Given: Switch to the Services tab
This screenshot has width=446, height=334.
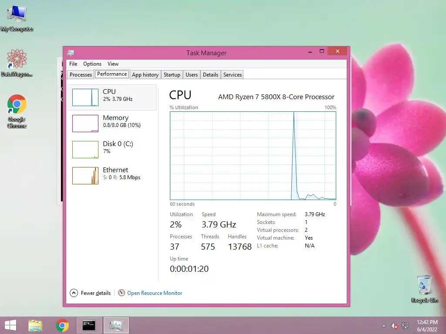Looking at the screenshot, I should coord(233,75).
